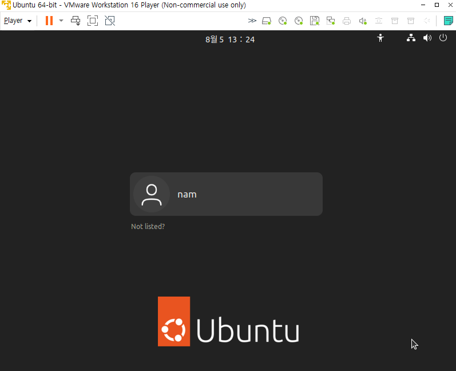Click the date and time in the top bar

(x=230, y=40)
